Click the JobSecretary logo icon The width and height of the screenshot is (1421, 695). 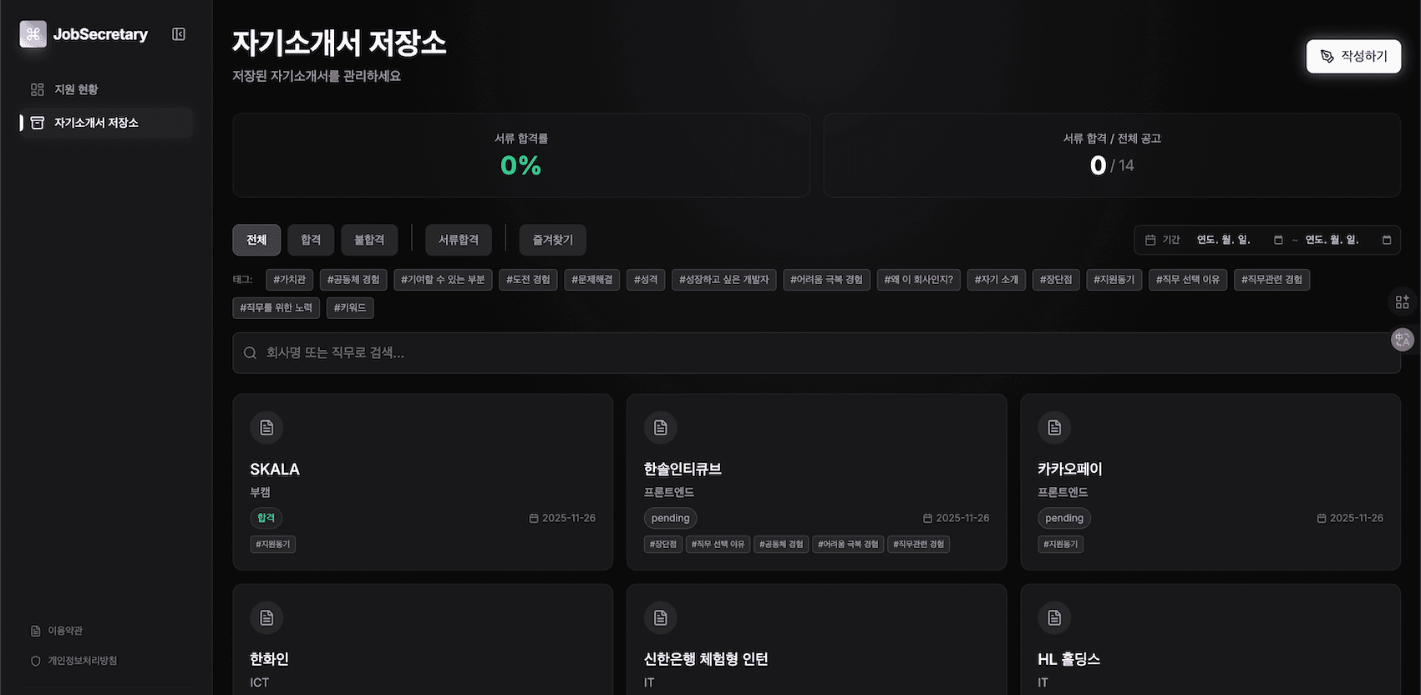(33, 34)
